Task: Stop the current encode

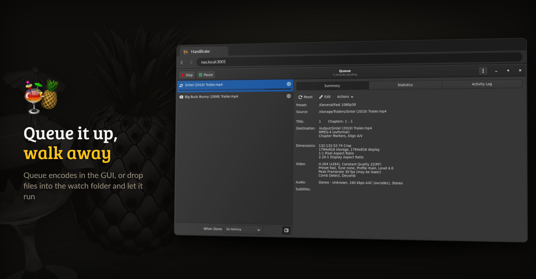Action: click(187, 75)
